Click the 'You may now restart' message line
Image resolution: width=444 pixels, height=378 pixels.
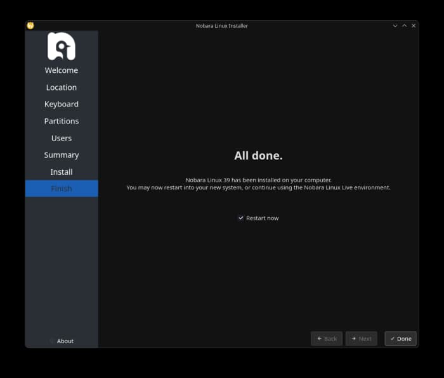pyautogui.click(x=258, y=187)
